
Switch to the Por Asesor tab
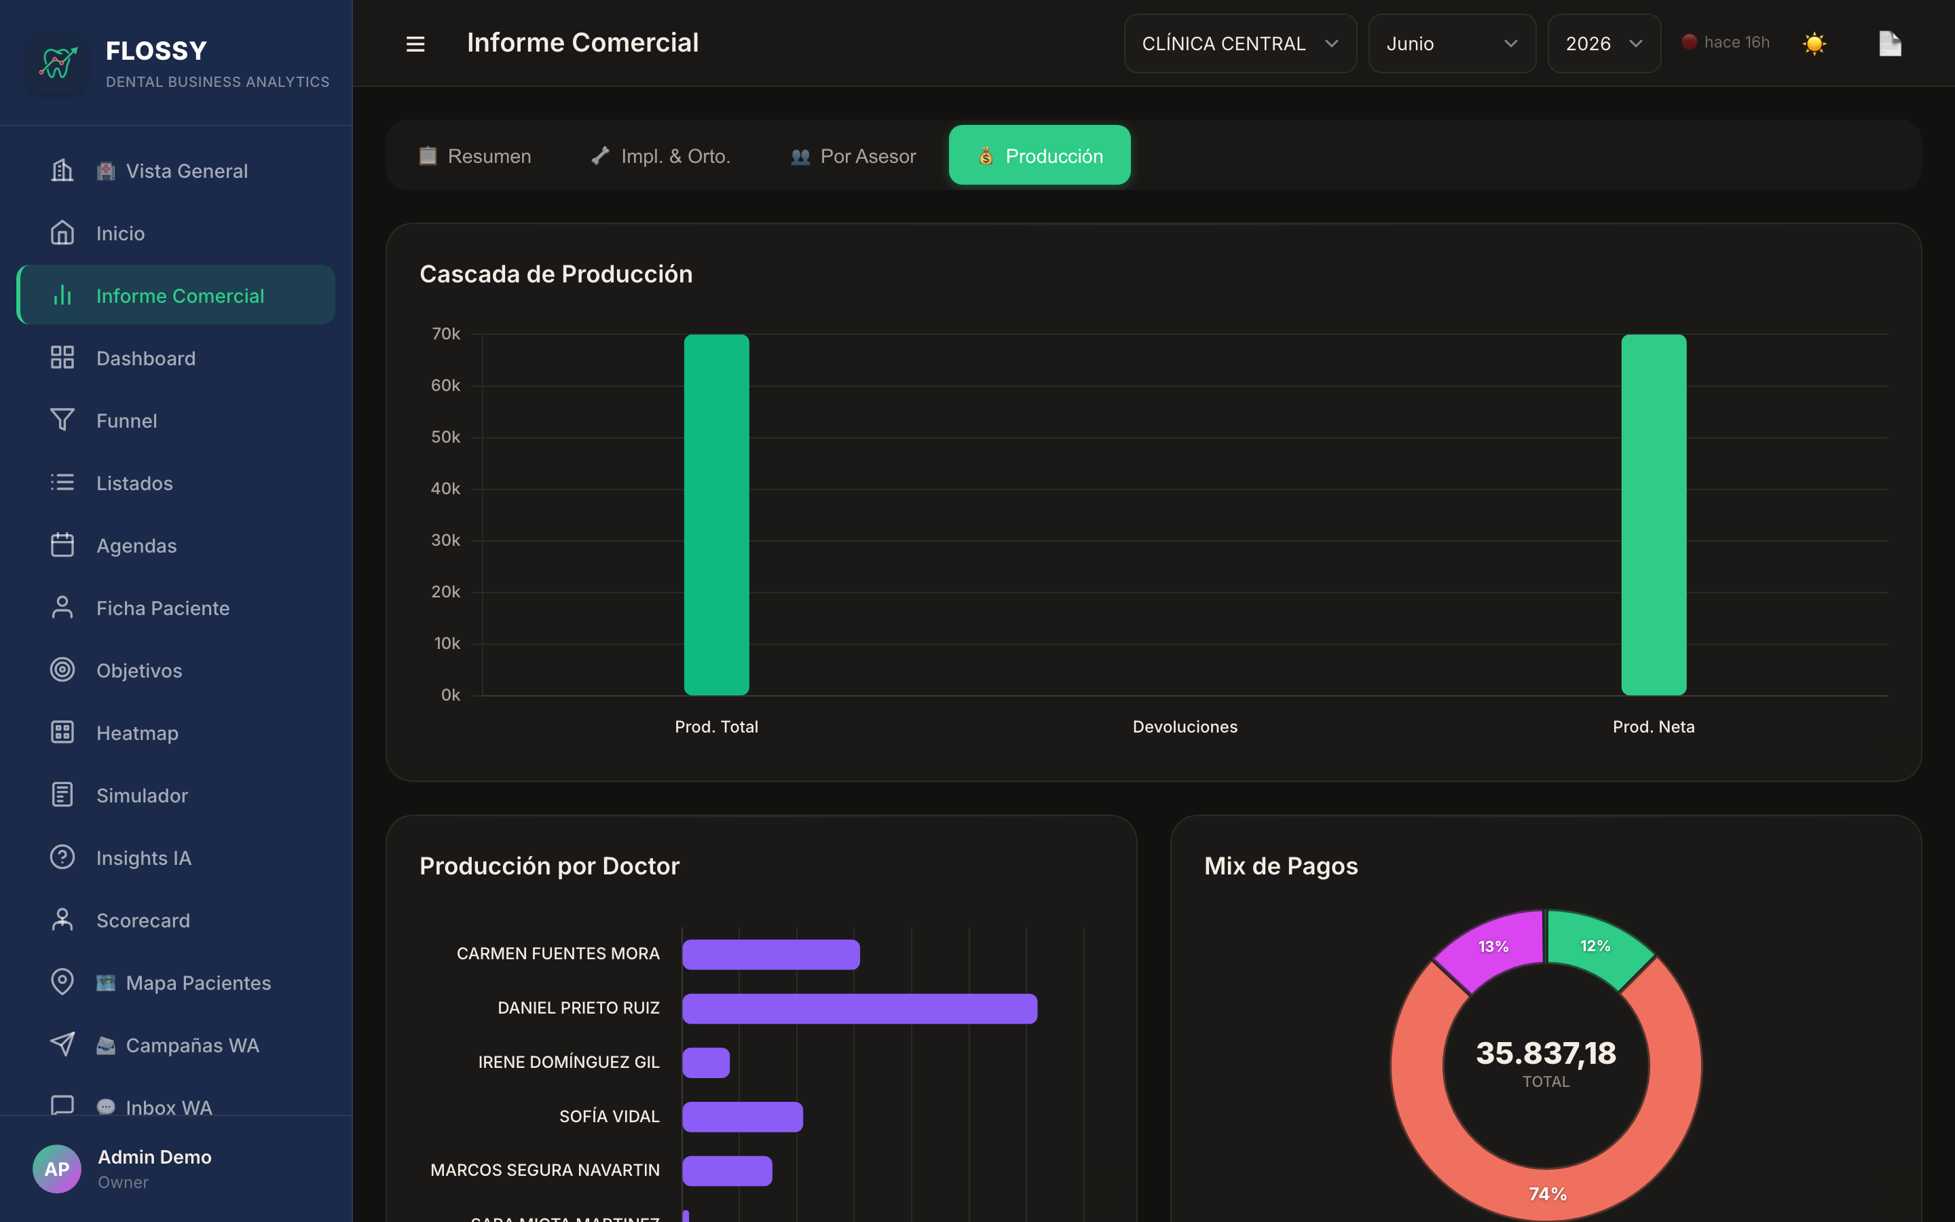click(853, 155)
